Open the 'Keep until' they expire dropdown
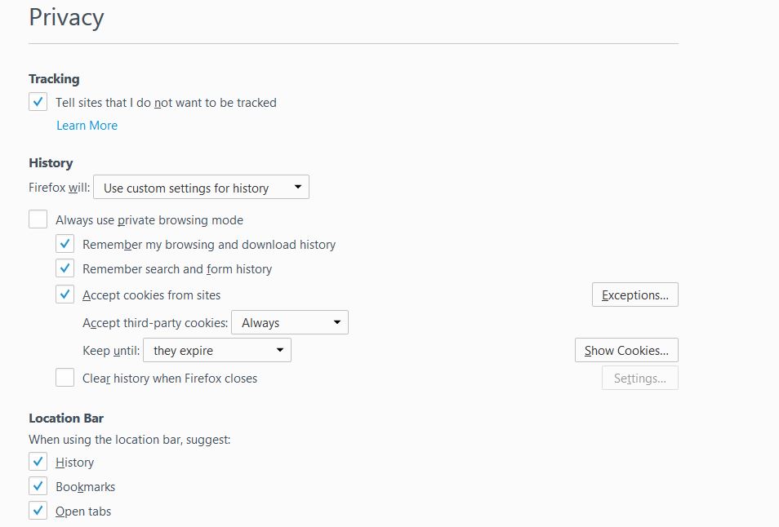This screenshot has height=527, width=779. (217, 350)
